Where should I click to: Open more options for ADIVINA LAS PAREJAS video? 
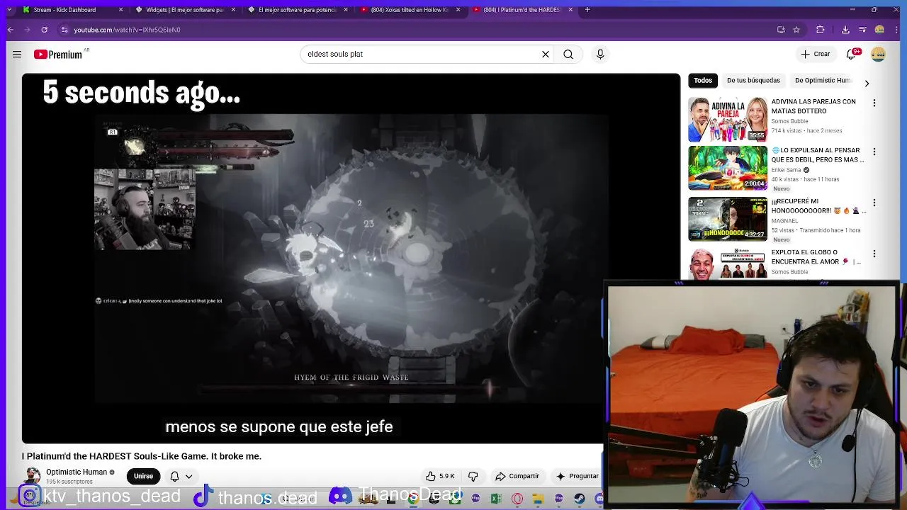(874, 103)
